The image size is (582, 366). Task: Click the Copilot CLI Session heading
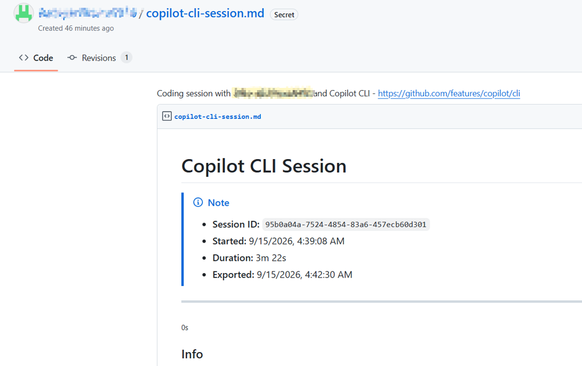[x=264, y=166]
